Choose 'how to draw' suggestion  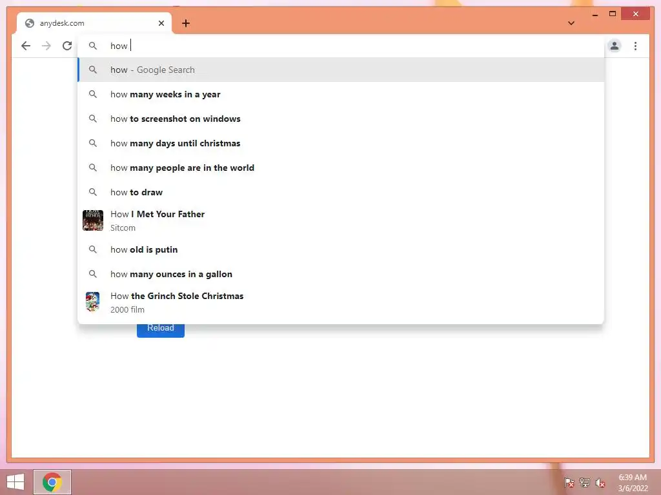(341, 192)
